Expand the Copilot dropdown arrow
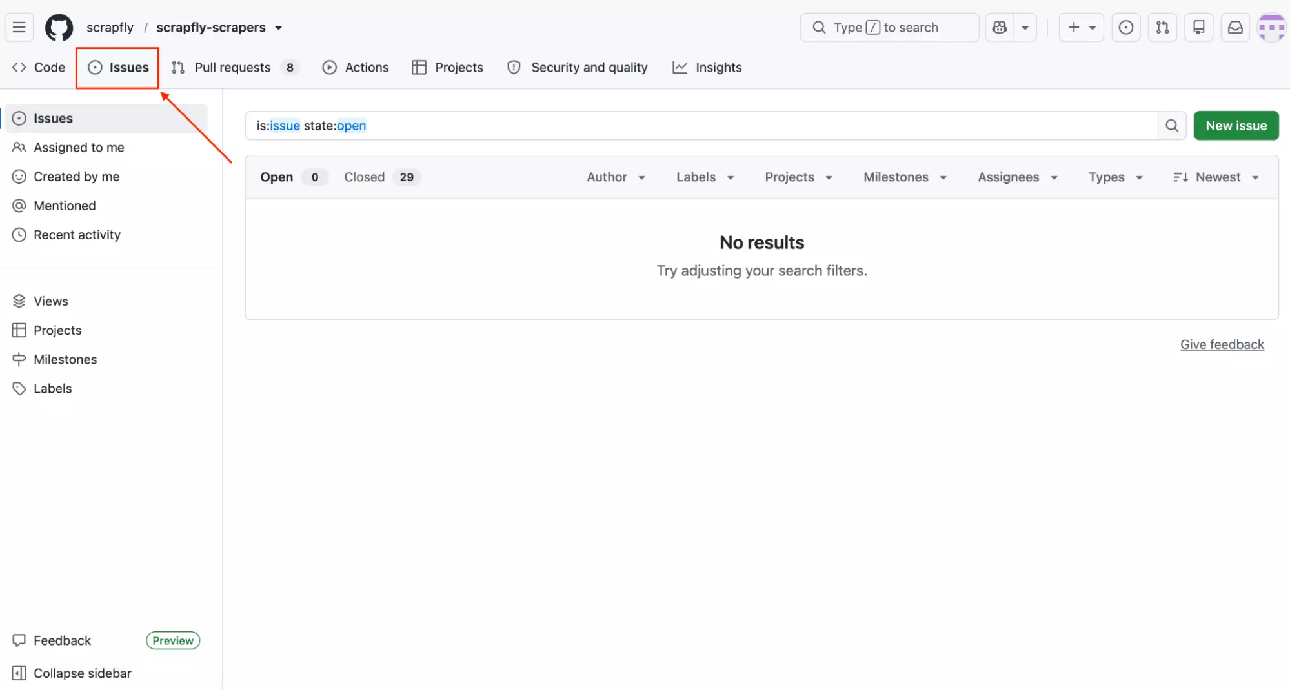The height and width of the screenshot is (690, 1290). (1025, 27)
